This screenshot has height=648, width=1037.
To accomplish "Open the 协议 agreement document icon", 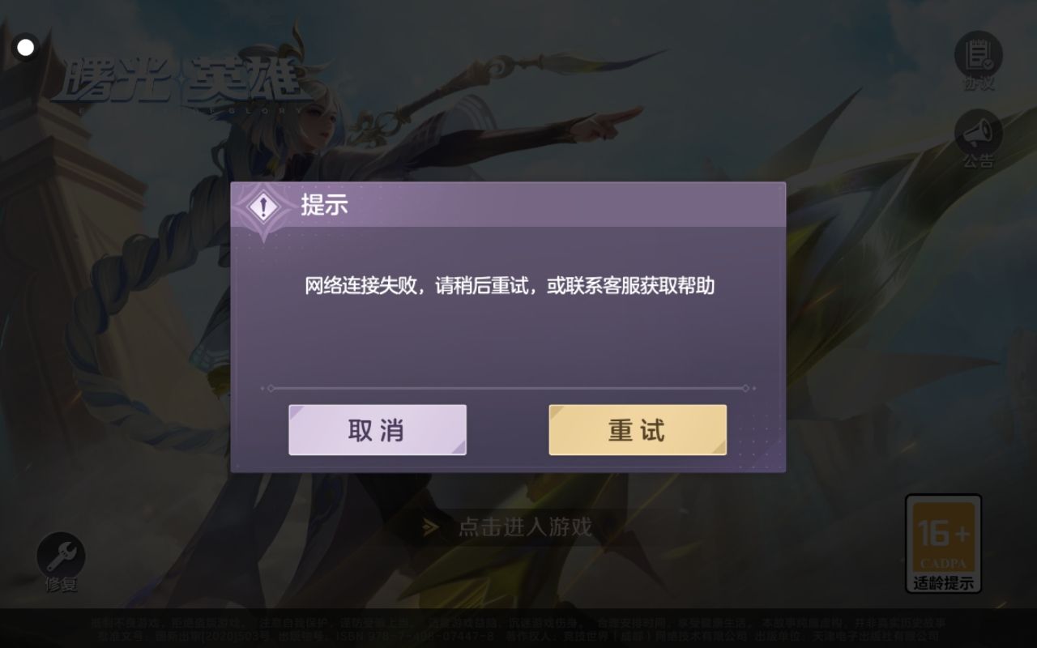I will [x=979, y=54].
